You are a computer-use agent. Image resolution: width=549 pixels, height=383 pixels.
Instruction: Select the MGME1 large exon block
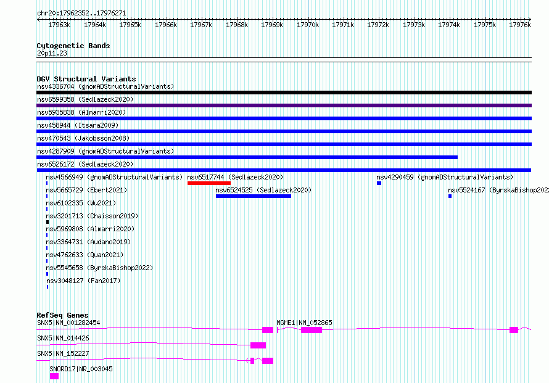point(312,330)
